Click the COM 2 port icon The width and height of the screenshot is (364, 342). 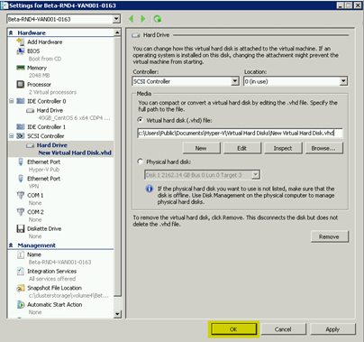[21, 212]
